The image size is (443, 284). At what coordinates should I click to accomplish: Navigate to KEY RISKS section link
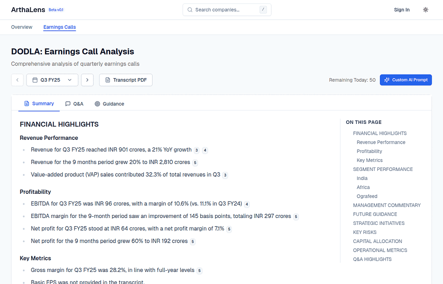pos(365,232)
